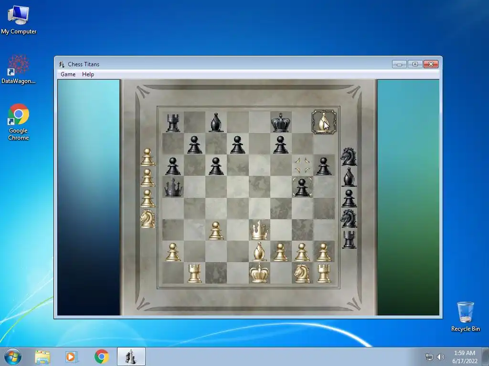
Task: Click the volume speaker tray icon
Action: pos(440,357)
